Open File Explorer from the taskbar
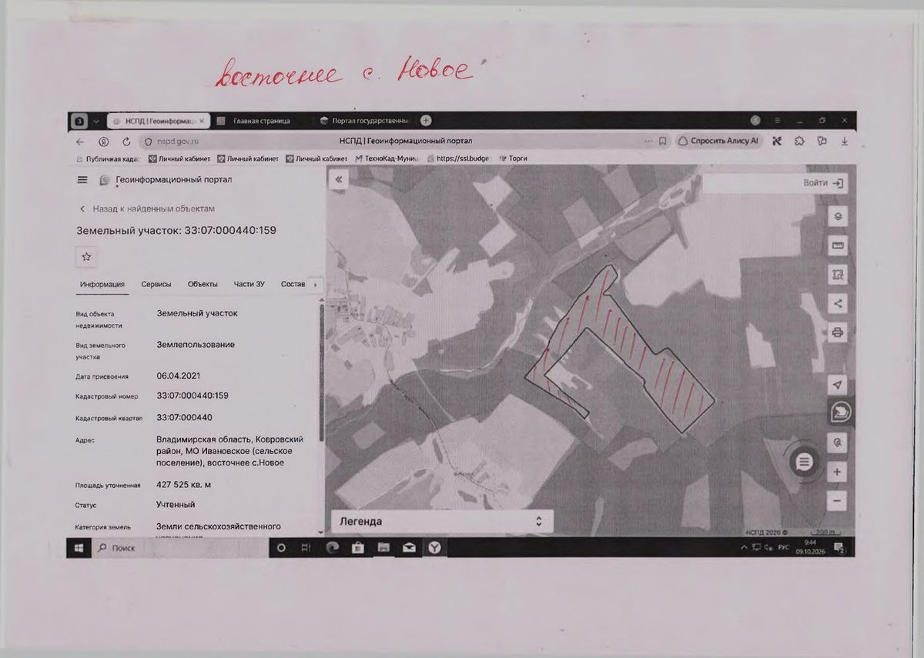This screenshot has width=924, height=658. (x=383, y=547)
